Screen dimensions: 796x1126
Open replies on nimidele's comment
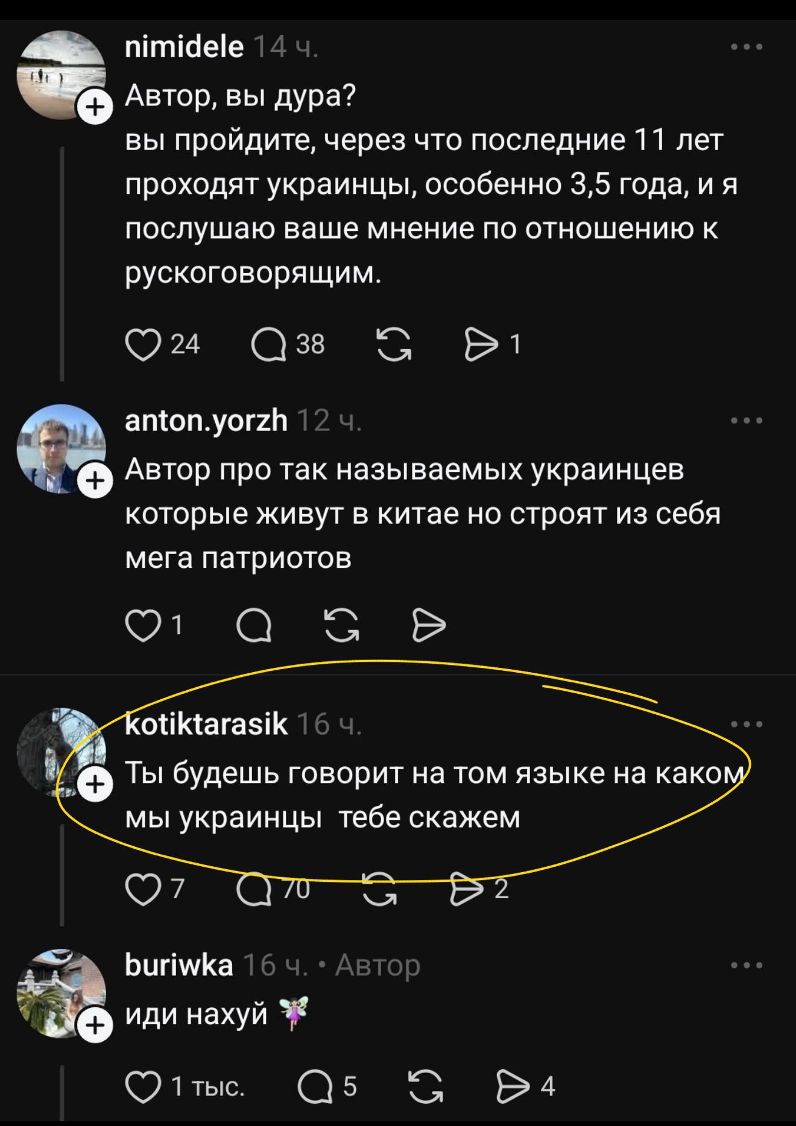(x=268, y=345)
